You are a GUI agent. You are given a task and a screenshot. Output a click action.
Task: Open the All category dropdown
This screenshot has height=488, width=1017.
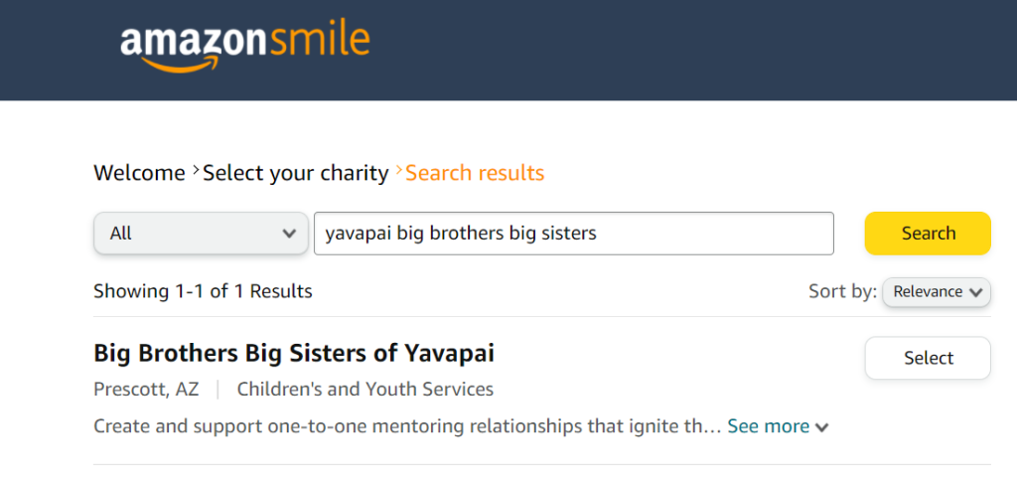(200, 234)
